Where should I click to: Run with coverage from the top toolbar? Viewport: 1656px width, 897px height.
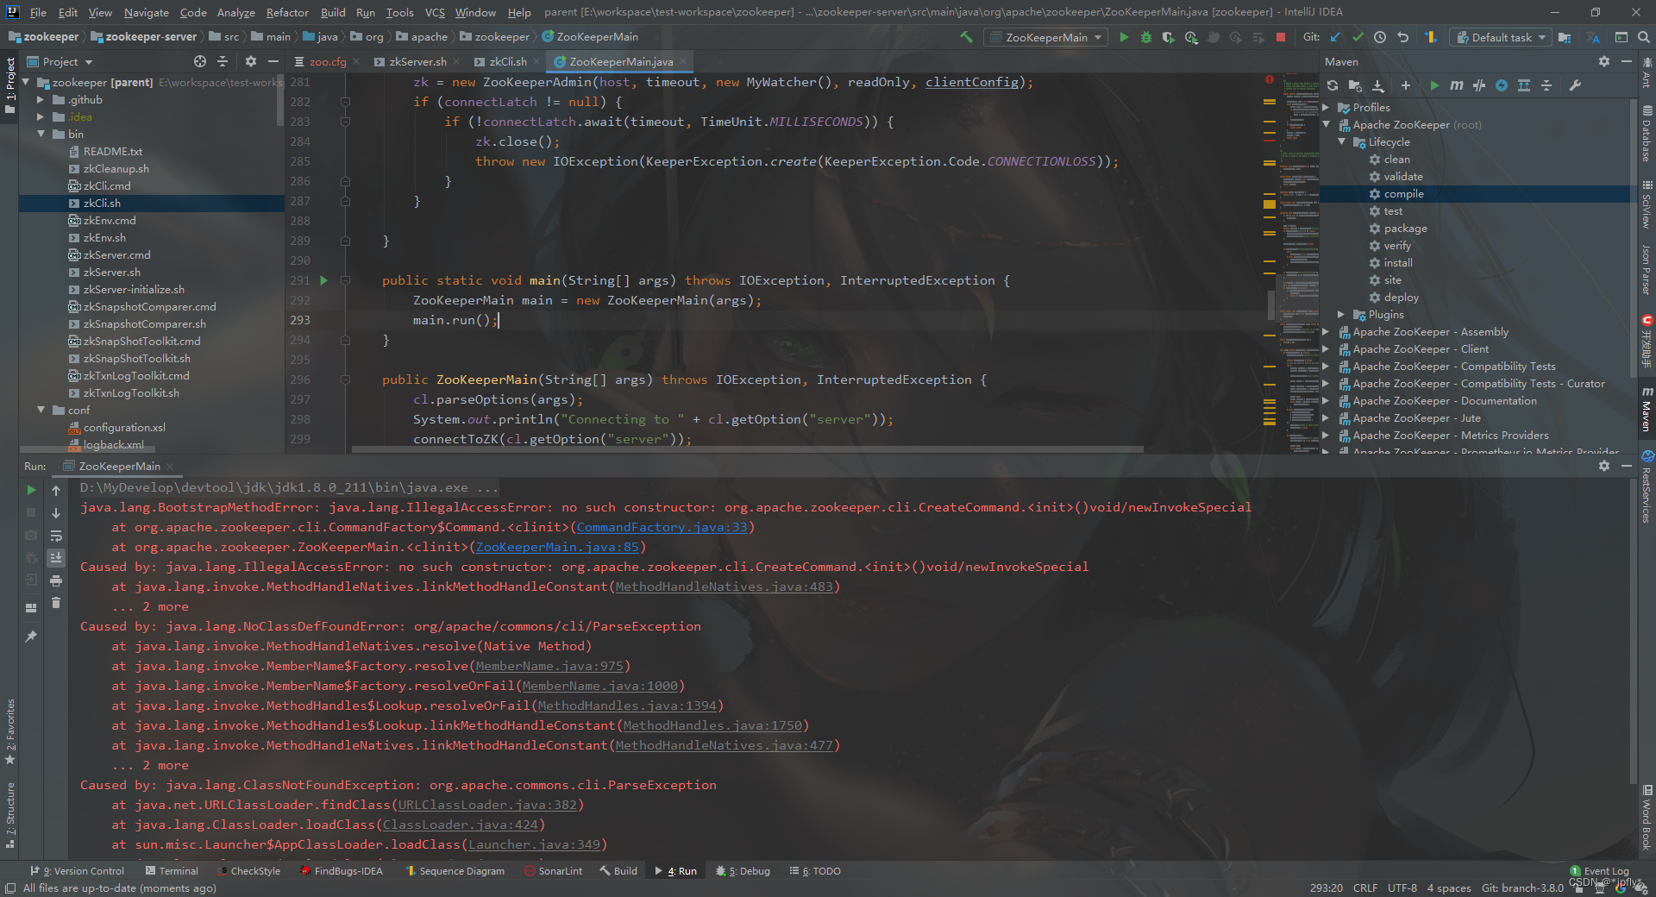[1169, 37]
